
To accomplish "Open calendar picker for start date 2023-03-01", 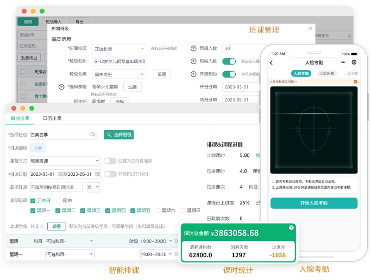I will [x=60, y=174].
